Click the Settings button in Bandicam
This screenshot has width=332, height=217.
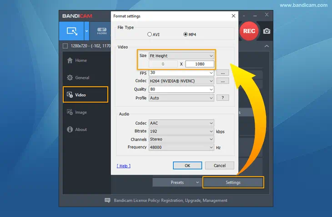tap(233, 182)
